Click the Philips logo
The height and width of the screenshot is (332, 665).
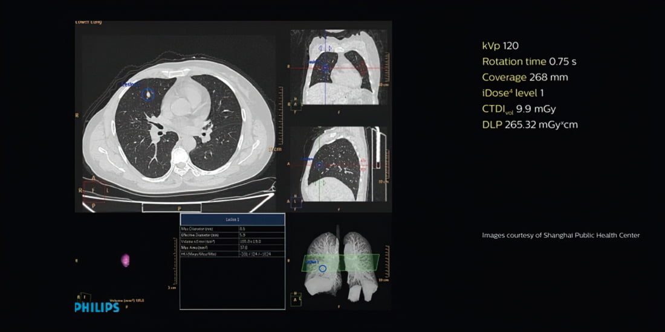[97, 307]
